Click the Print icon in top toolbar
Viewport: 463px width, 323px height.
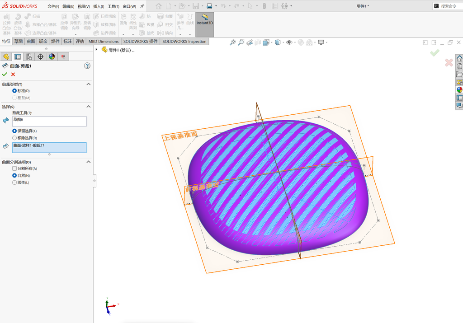pyautogui.click(x=209, y=6)
